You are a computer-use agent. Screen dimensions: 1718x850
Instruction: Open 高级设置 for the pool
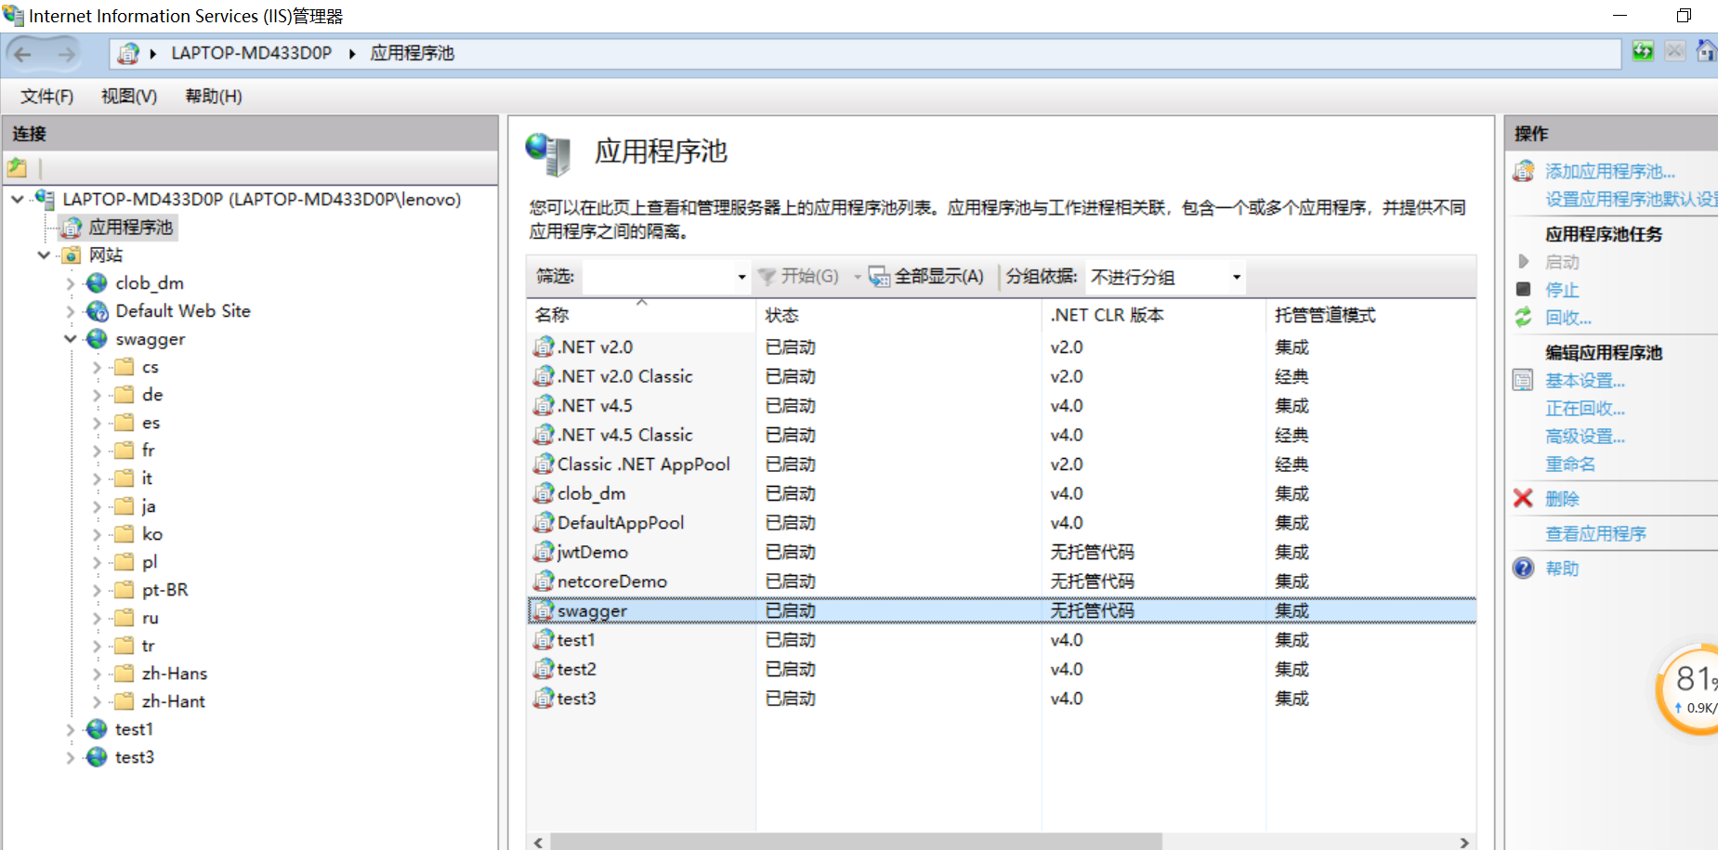tap(1585, 436)
